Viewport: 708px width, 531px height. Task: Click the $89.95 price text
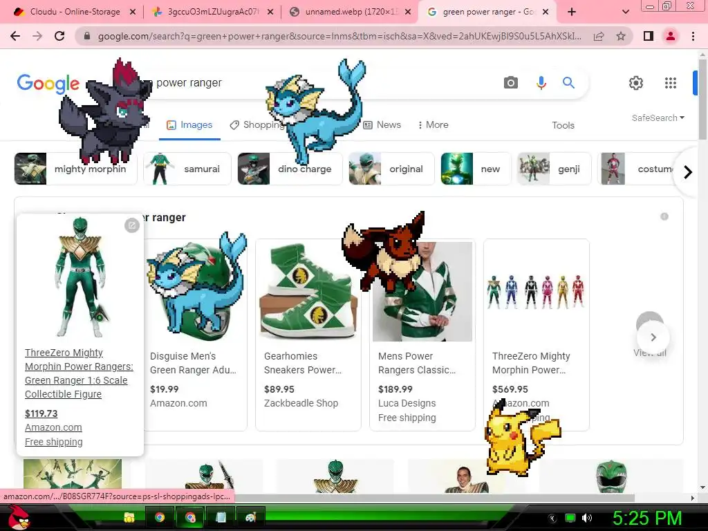pos(279,389)
